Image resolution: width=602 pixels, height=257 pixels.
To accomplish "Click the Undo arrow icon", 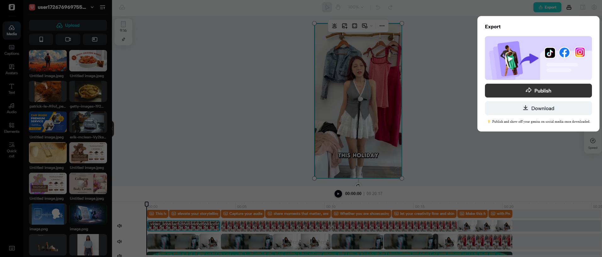I will (378, 7).
